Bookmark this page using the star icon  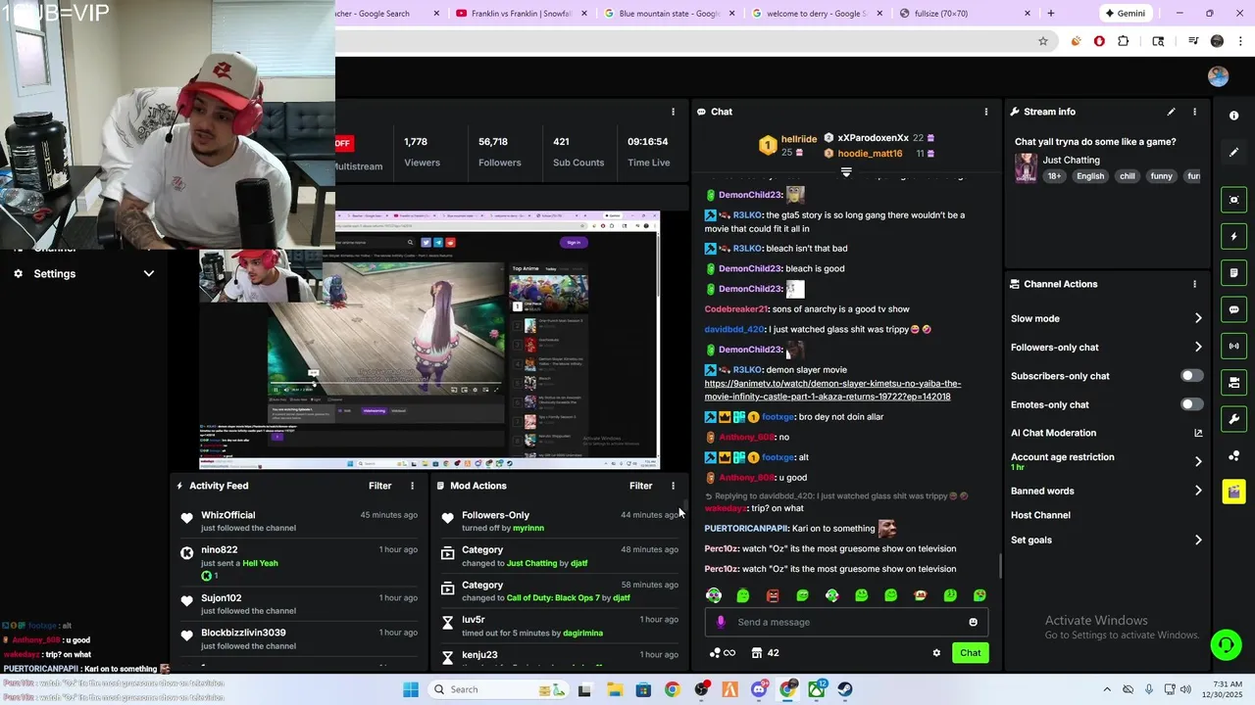coord(1043,41)
